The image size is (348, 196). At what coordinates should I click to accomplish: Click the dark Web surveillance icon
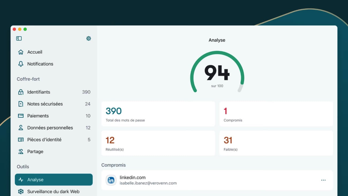point(21,191)
